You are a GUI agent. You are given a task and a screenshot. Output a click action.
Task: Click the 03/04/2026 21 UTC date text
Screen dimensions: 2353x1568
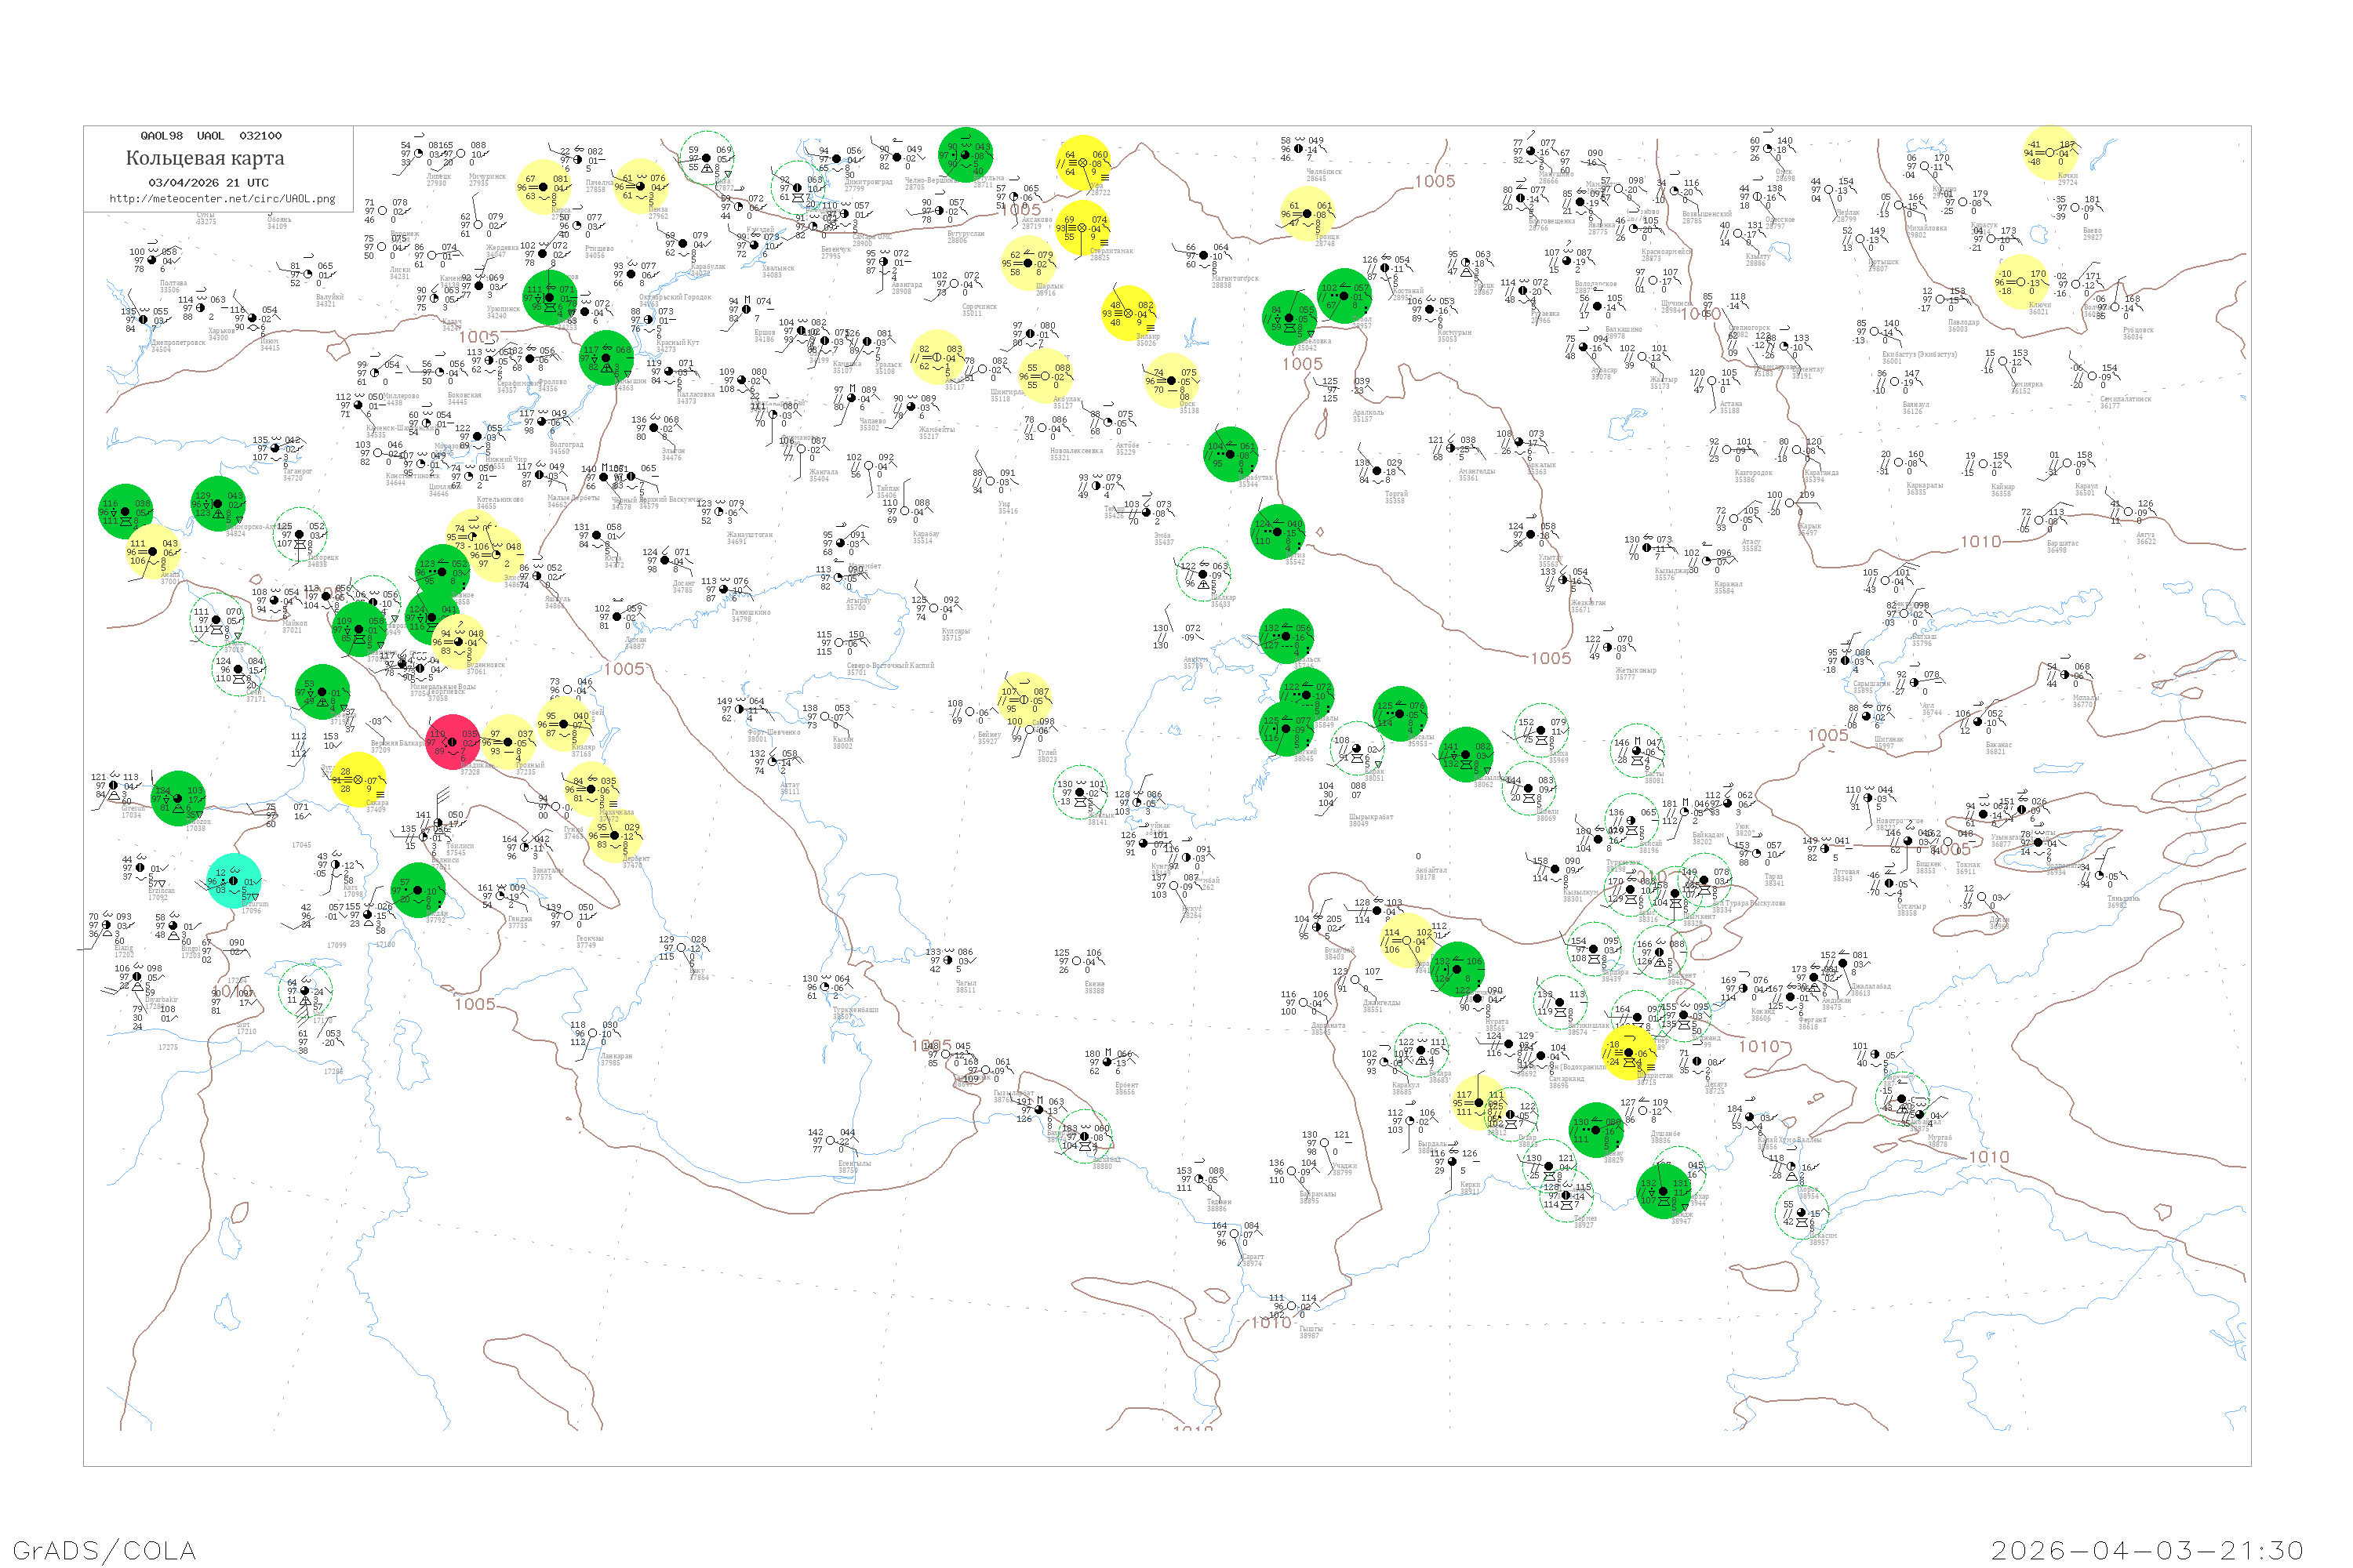point(208,183)
